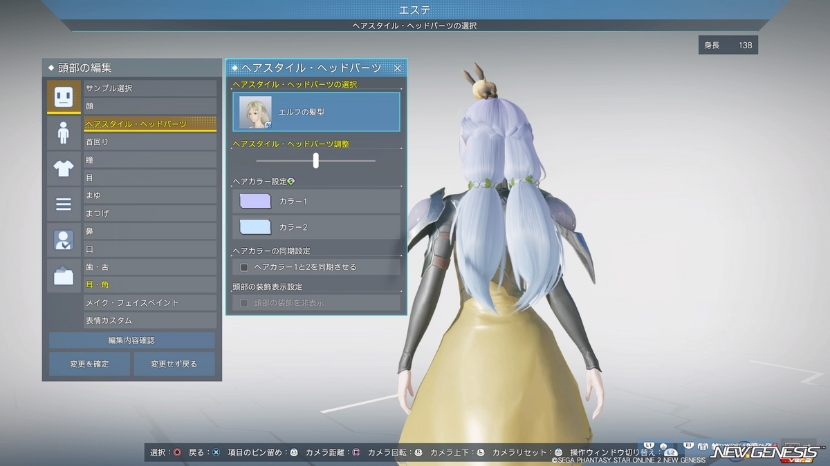
Task: Click the カメラ回転 stick icon
Action: point(418,452)
